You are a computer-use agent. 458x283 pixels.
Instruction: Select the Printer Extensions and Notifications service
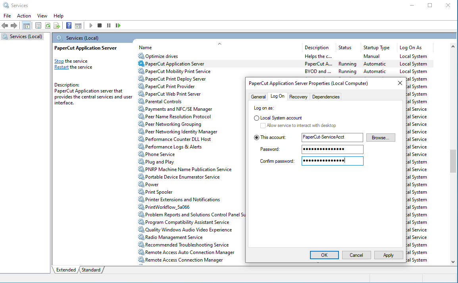(182, 200)
